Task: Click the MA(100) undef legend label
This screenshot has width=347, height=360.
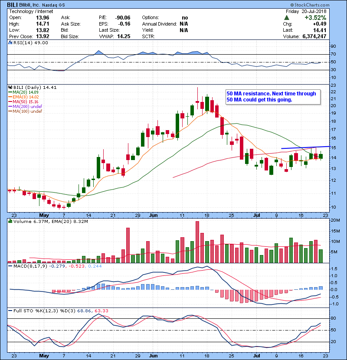Action: point(27,111)
